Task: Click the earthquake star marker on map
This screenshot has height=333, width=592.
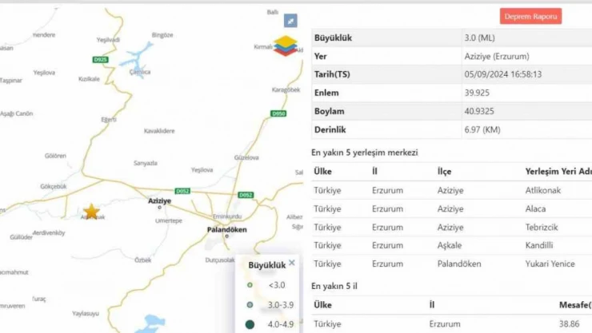Action: [x=91, y=211]
